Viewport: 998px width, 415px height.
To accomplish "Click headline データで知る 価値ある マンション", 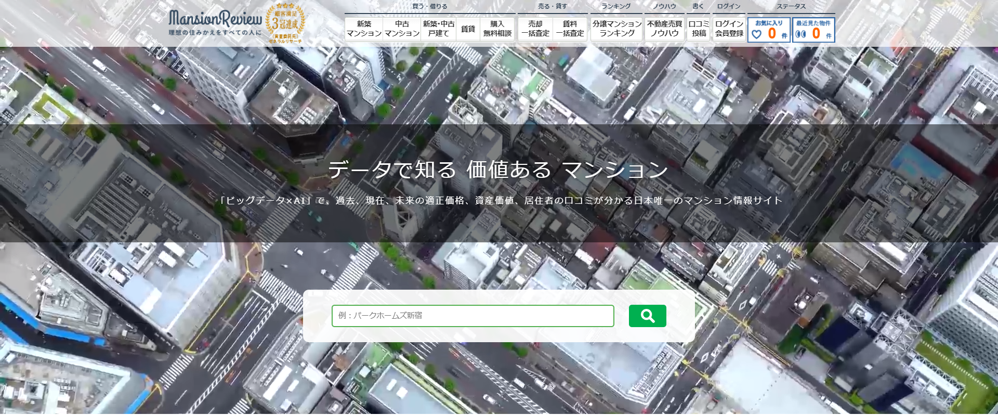I will [498, 170].
